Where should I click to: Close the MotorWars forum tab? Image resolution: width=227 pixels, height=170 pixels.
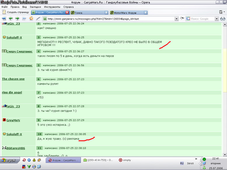point(146,13)
